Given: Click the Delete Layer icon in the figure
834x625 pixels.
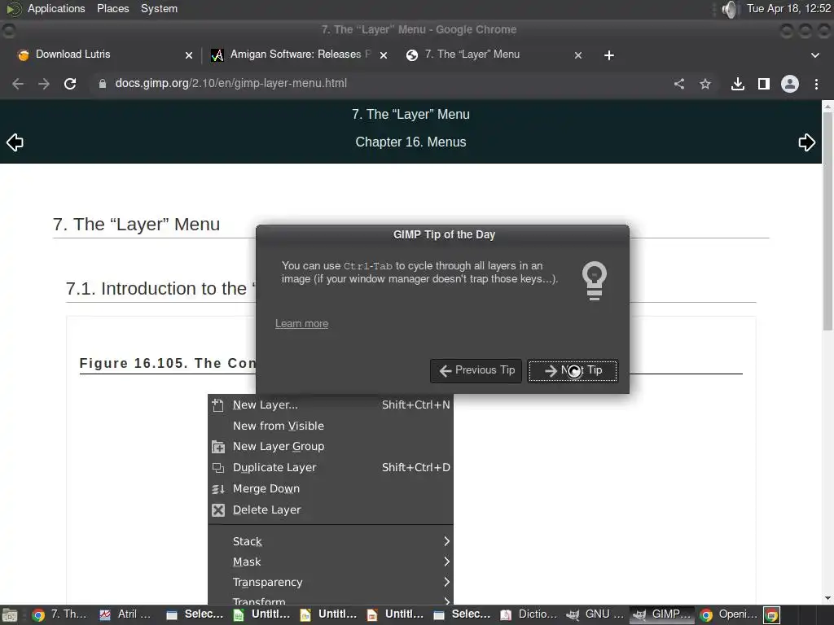Looking at the screenshot, I should tap(218, 510).
